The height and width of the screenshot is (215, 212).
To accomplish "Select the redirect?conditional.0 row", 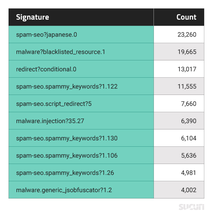I will coord(106,69).
